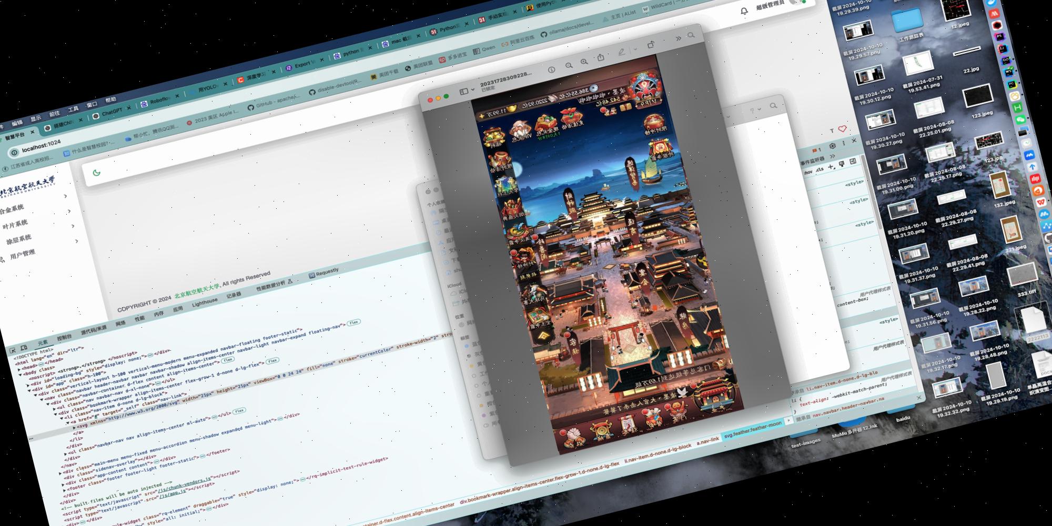Open the Requestly DevTools tab
The width and height of the screenshot is (1052, 526).
[323, 272]
